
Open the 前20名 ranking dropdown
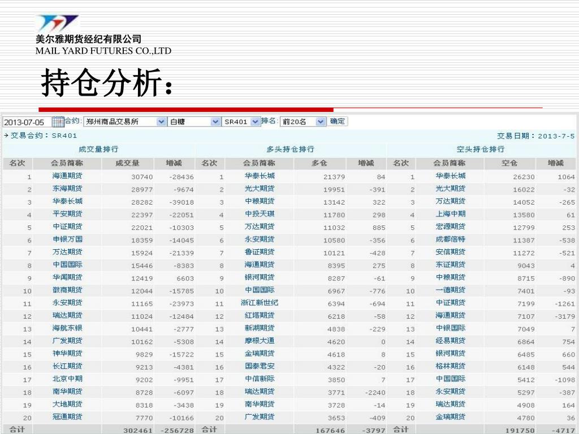tap(303, 121)
